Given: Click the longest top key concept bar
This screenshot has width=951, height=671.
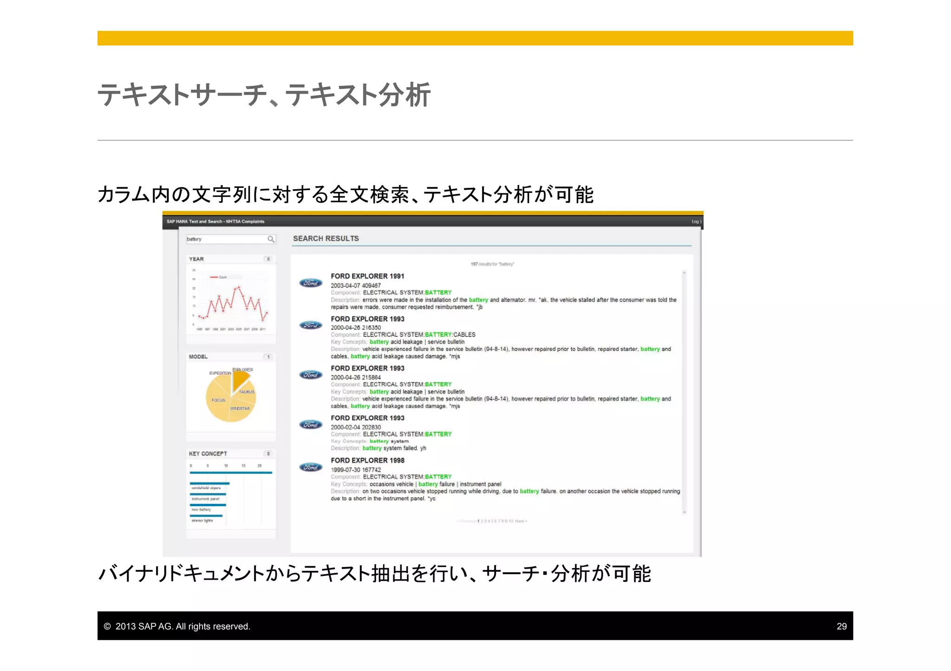Looking at the screenshot, I should point(231,473).
